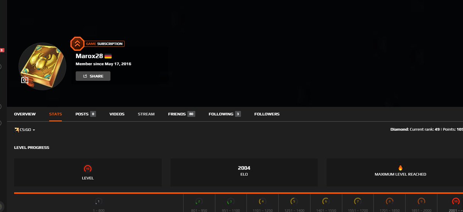
Task: Click the 3 count badge on FOLLOWING
Action: tap(238, 114)
